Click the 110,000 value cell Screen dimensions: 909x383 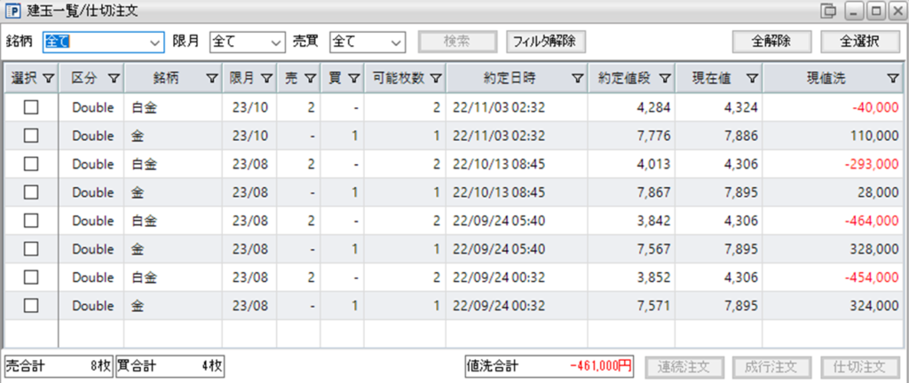pos(832,136)
